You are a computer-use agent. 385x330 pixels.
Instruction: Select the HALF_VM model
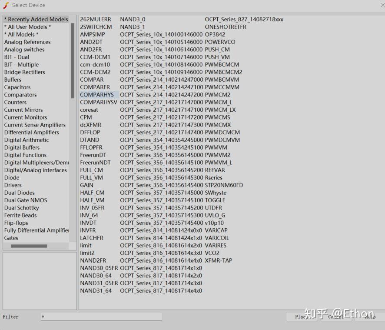(92, 200)
